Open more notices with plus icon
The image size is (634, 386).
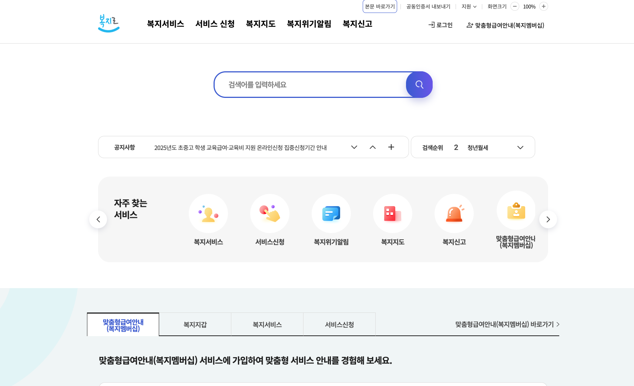point(391,147)
